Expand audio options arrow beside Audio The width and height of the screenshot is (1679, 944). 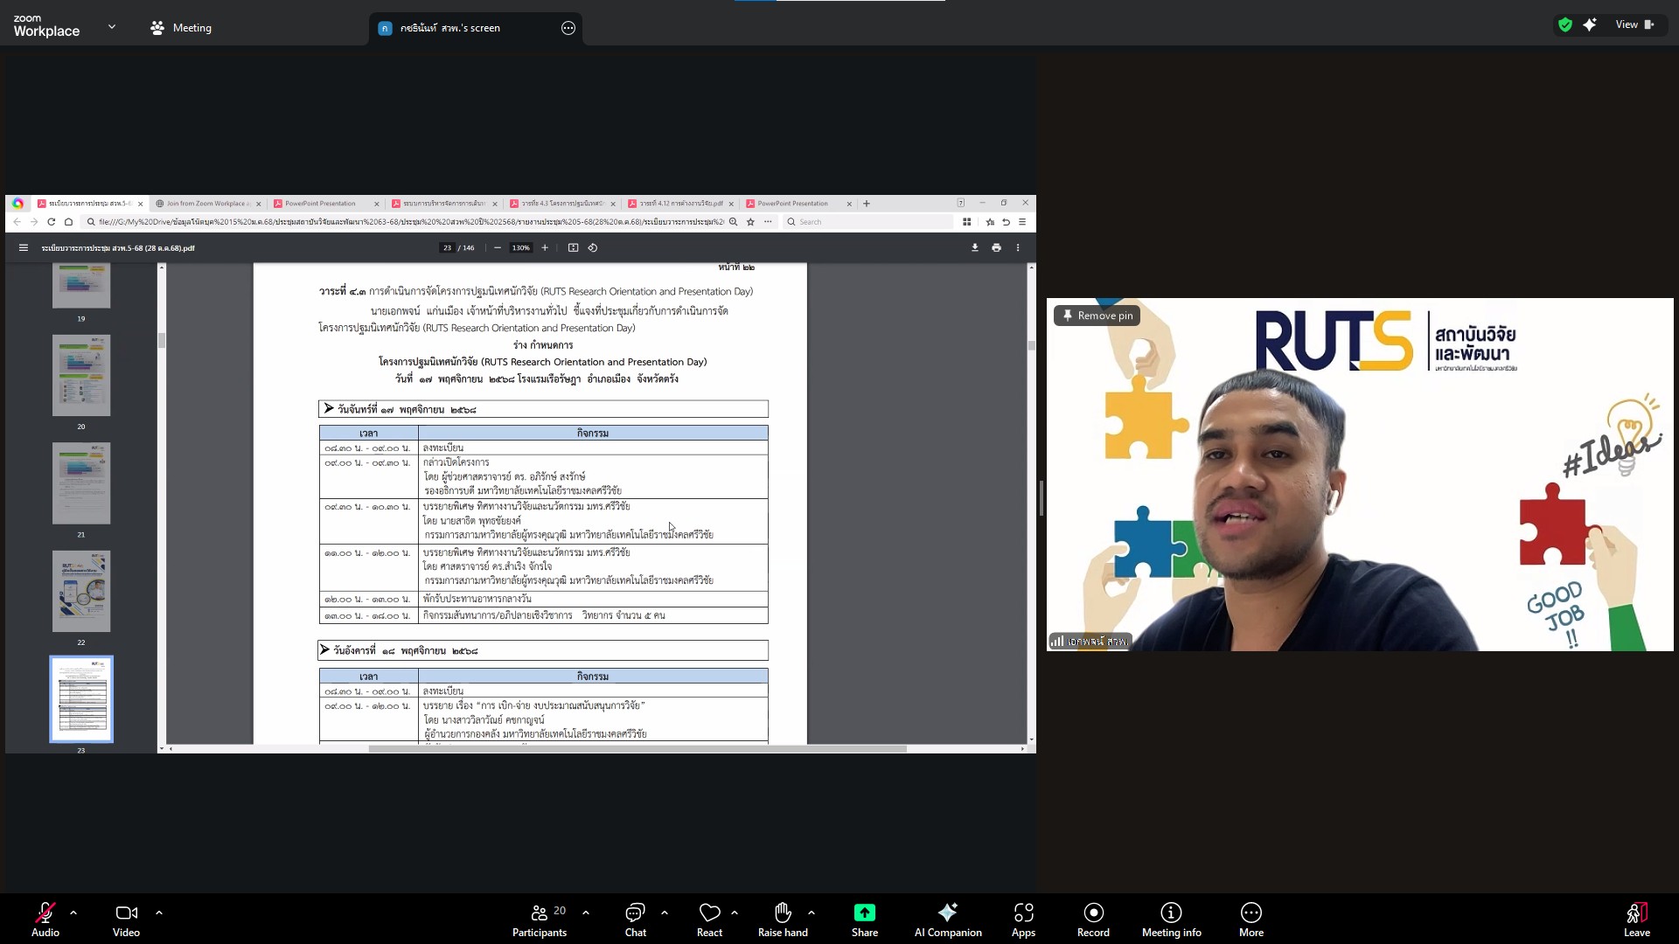tap(73, 913)
